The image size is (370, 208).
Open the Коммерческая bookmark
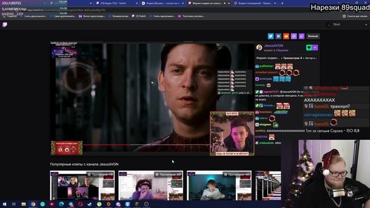(118, 16)
